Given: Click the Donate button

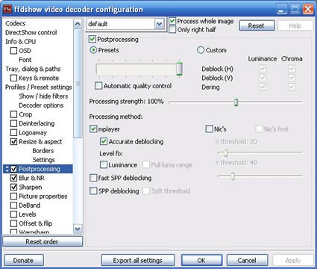Looking at the screenshot, I should coord(24,261).
